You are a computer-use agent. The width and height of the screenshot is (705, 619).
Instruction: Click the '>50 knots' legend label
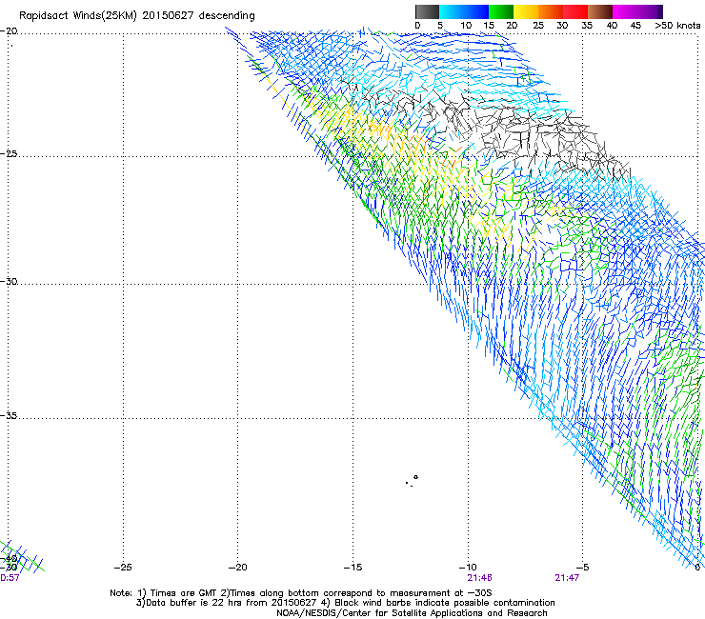pos(677,26)
